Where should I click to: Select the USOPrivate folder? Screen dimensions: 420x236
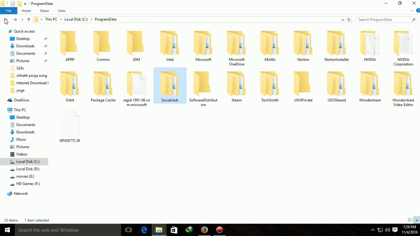point(303,87)
